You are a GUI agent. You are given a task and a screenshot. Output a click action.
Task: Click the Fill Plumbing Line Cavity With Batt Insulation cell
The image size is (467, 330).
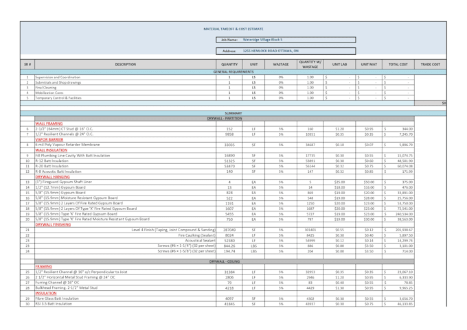(x=126, y=156)
